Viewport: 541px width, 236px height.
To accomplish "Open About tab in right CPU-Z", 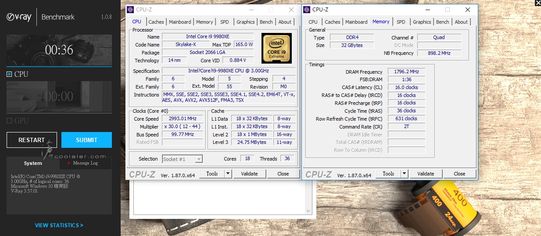I will point(461,22).
